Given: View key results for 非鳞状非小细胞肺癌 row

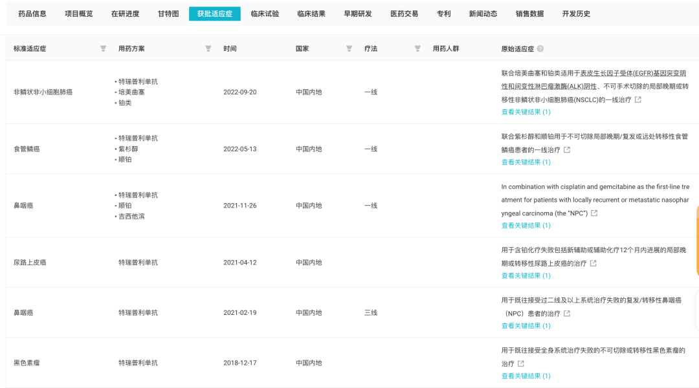Looking at the screenshot, I should pos(526,112).
